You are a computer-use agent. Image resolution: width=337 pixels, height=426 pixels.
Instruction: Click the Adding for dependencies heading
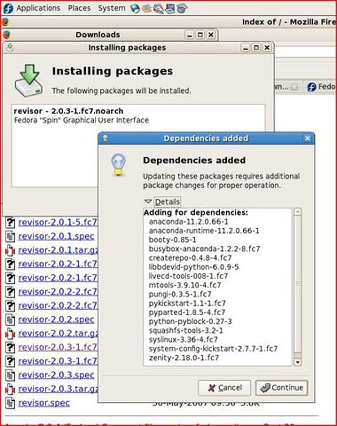(196, 212)
